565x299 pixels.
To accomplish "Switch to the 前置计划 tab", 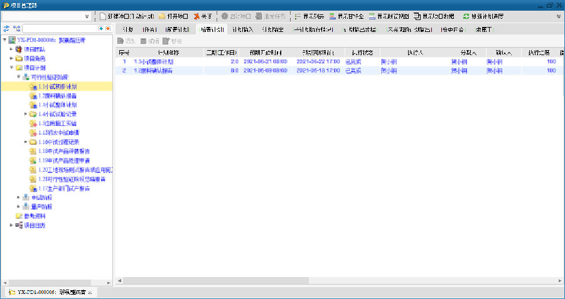I will click(x=177, y=30).
